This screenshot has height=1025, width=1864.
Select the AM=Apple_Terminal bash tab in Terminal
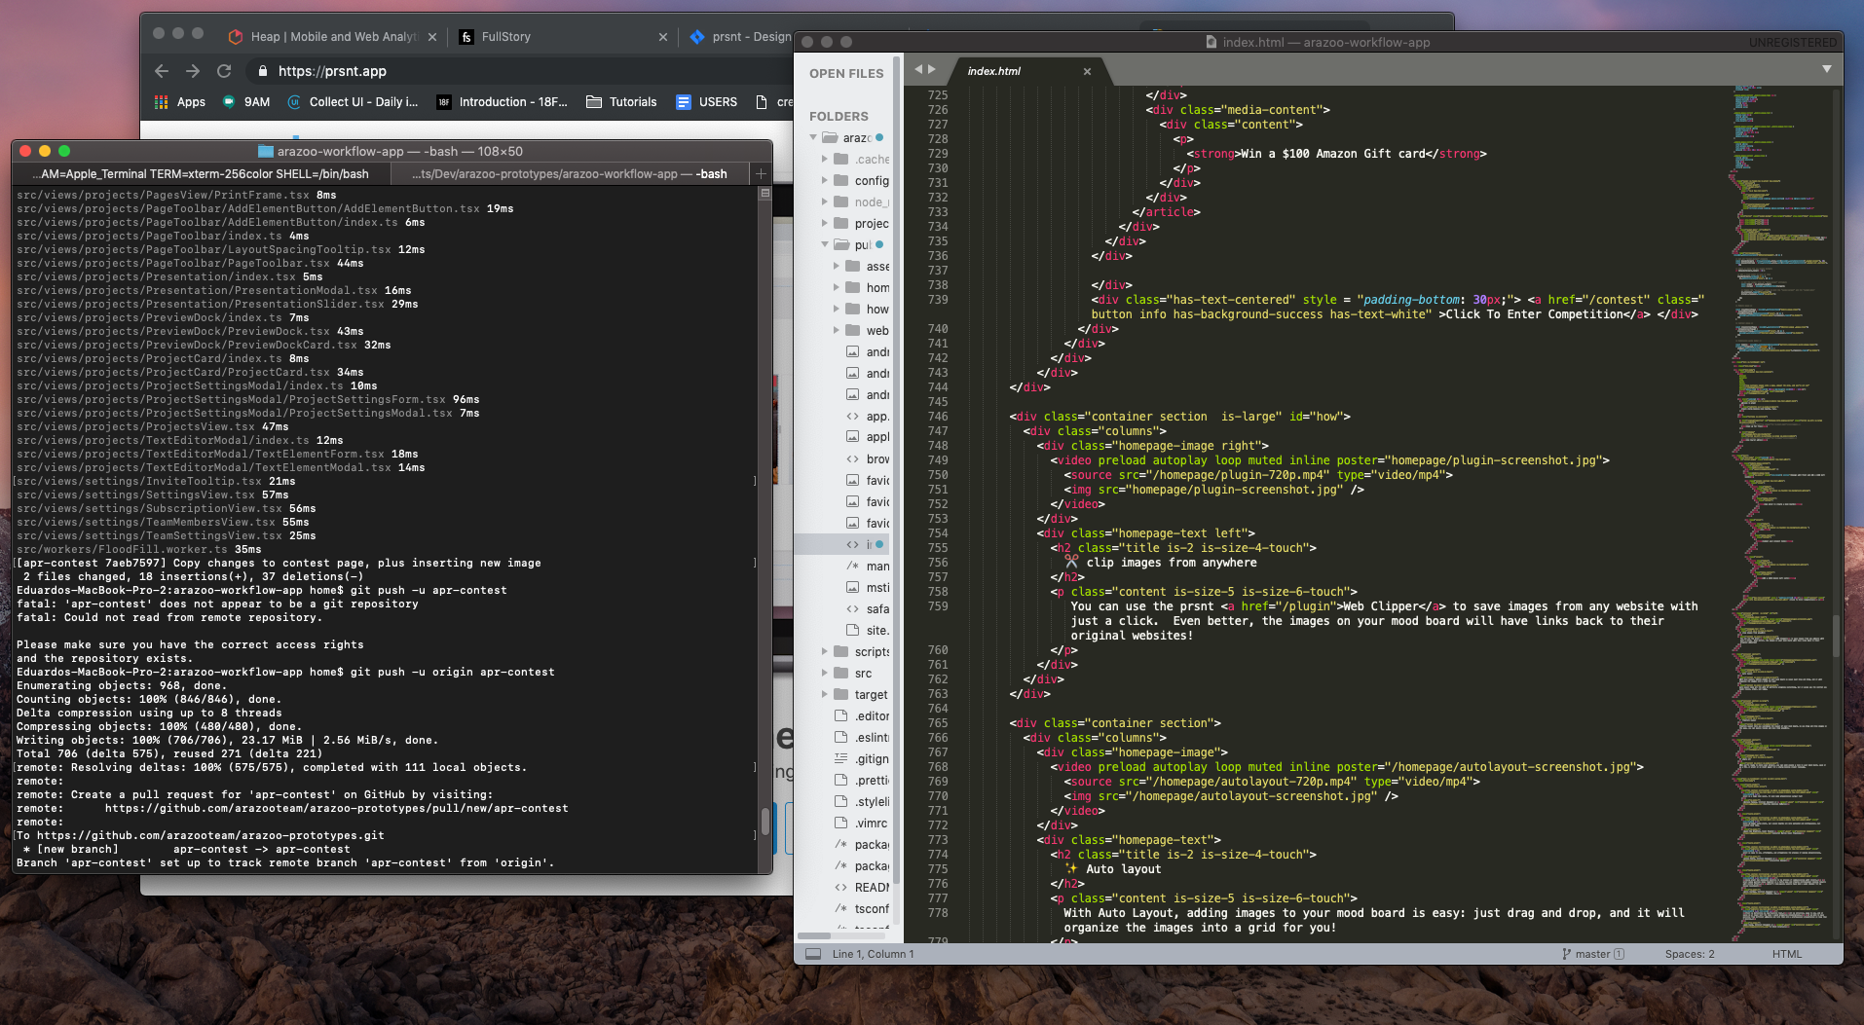click(x=201, y=174)
